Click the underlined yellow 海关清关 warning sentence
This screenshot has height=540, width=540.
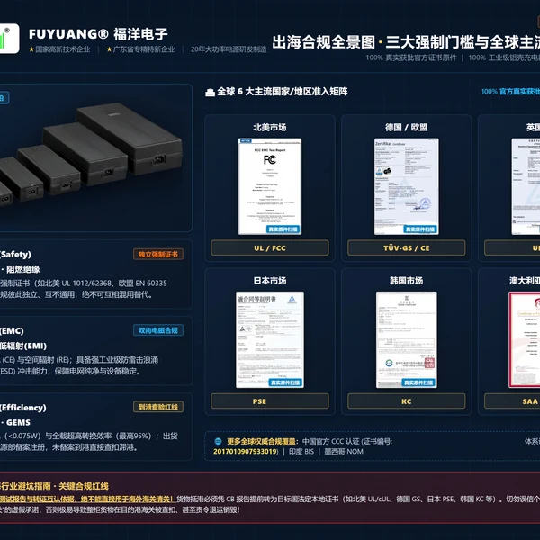pyautogui.click(x=88, y=499)
